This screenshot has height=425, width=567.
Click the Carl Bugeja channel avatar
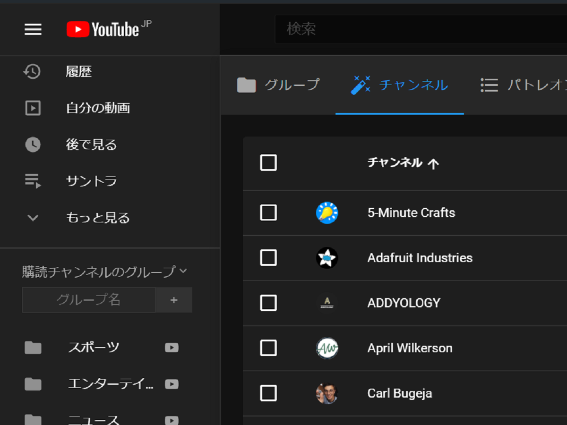[x=327, y=393]
